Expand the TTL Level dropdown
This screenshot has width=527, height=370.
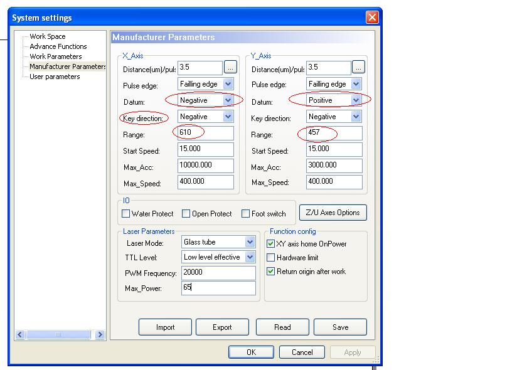pyautogui.click(x=250, y=257)
